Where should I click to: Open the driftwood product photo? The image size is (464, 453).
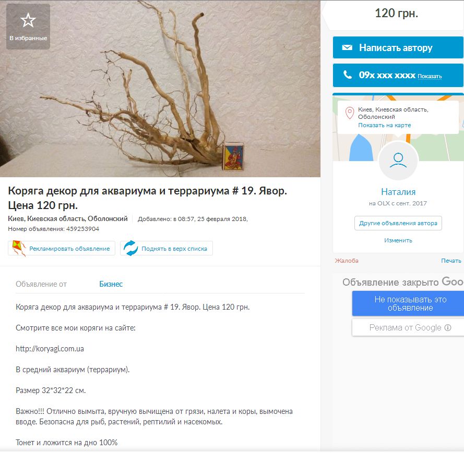click(x=160, y=89)
